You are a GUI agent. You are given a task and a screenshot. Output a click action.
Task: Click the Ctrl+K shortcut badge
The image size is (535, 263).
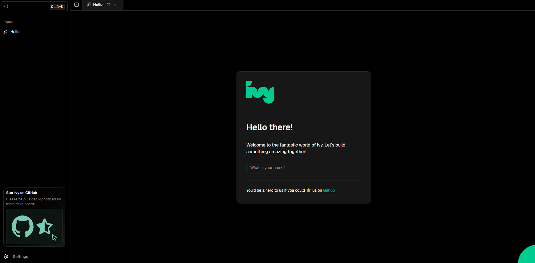pyautogui.click(x=57, y=7)
